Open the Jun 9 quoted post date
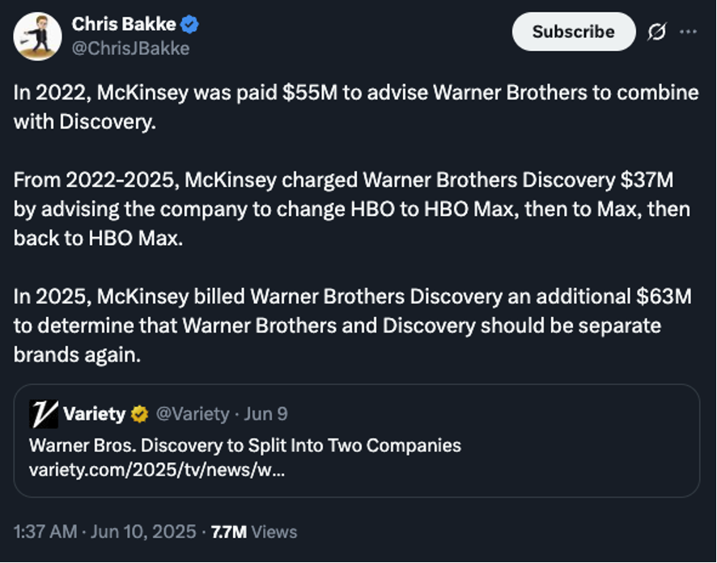The image size is (717, 563). coord(265,414)
